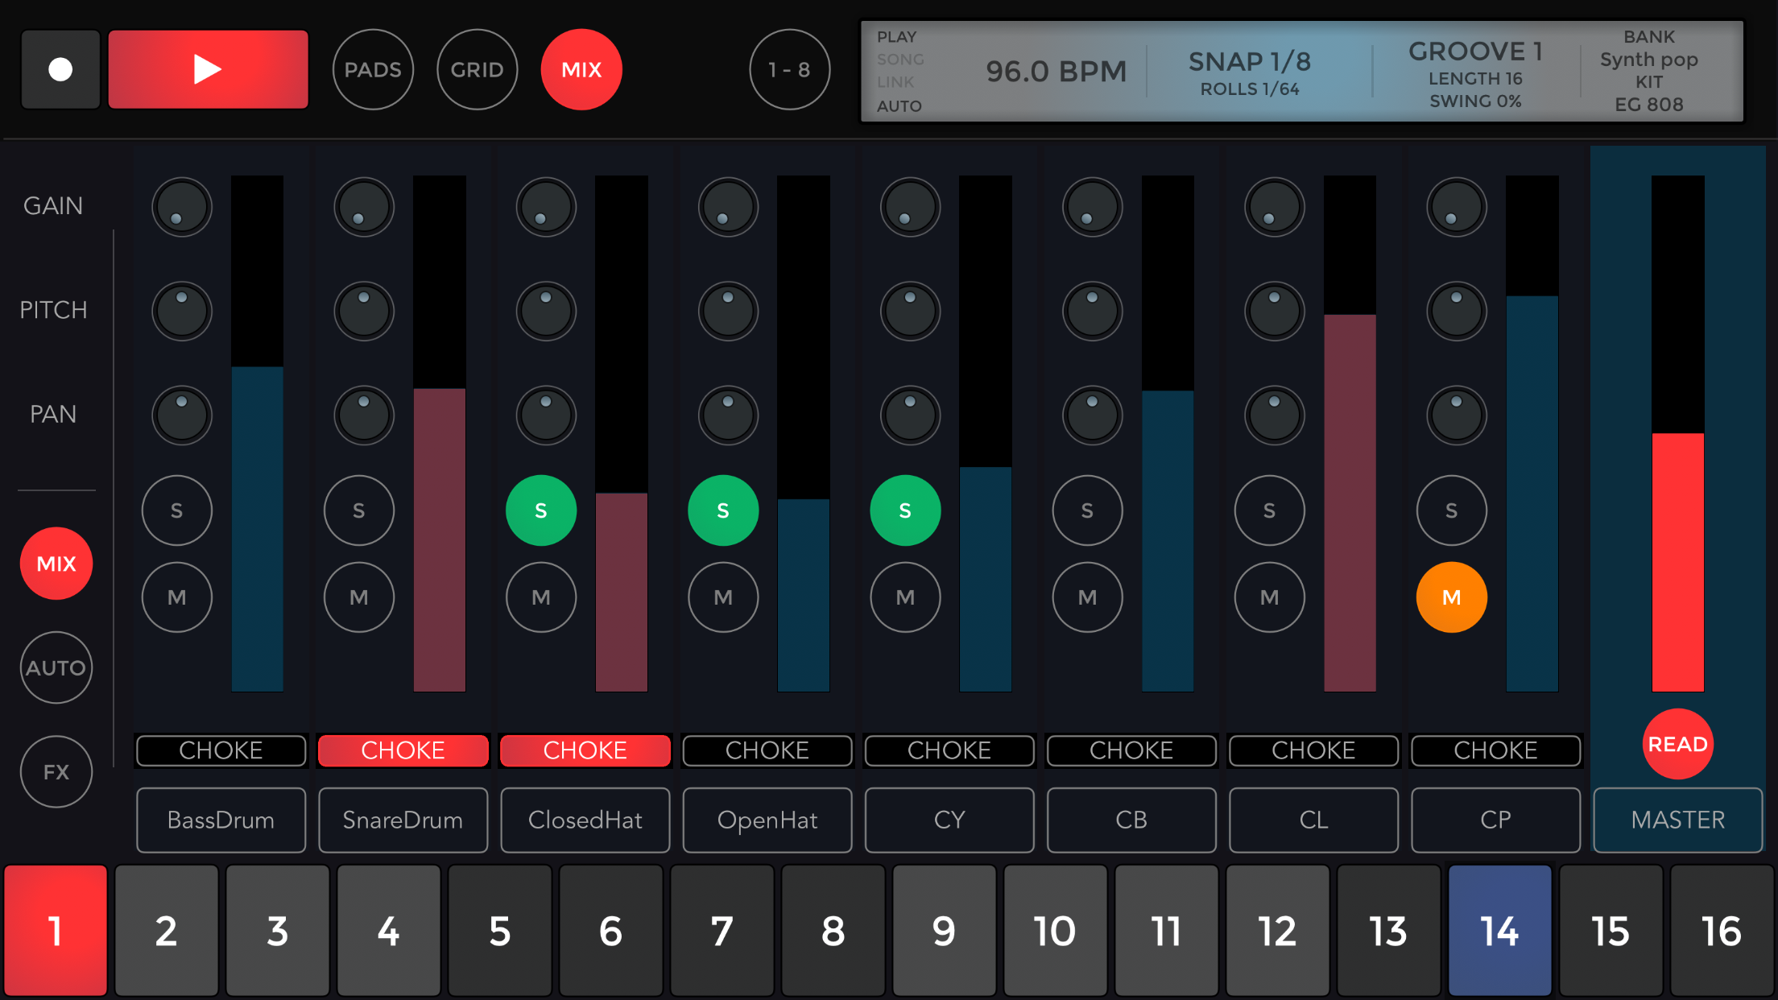Click the record button
The height and width of the screenshot is (1000, 1778).
coord(60,70)
